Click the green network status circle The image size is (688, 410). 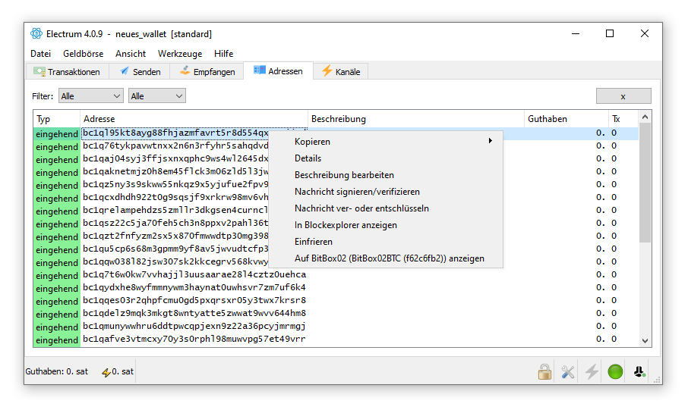615,372
